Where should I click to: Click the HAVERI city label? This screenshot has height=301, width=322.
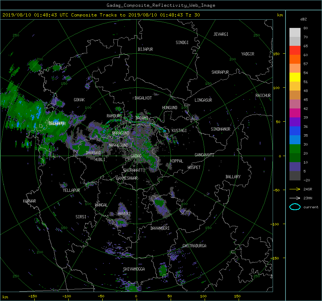(x=124, y=214)
